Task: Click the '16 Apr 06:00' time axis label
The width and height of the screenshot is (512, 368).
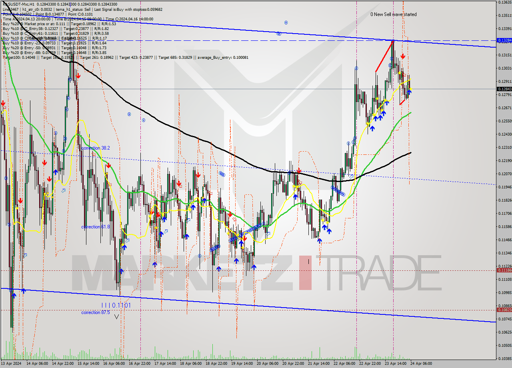Action: 114,364
